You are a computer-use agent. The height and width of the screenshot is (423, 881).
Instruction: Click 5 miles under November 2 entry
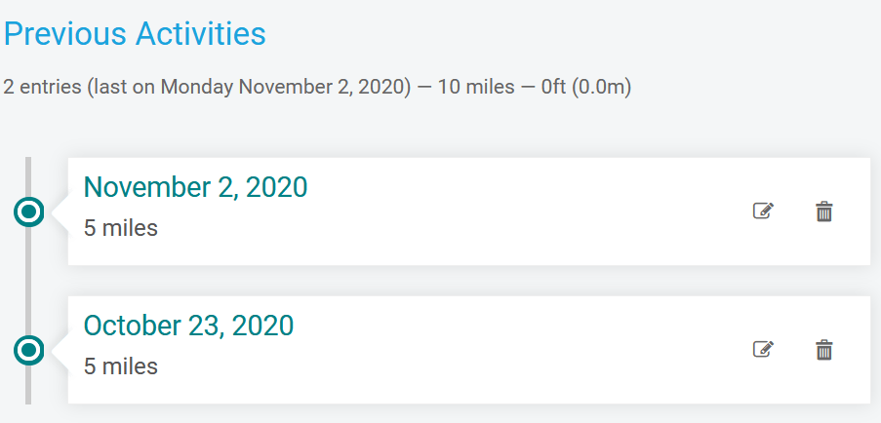tap(121, 228)
